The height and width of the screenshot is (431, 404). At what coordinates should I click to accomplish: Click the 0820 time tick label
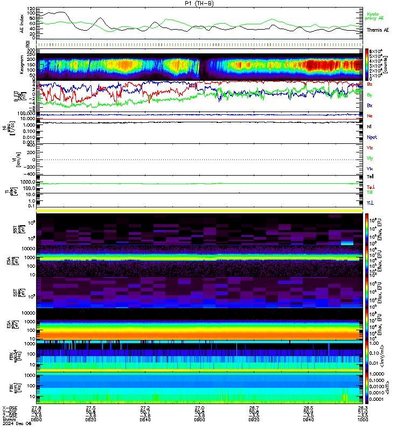click(x=90, y=420)
